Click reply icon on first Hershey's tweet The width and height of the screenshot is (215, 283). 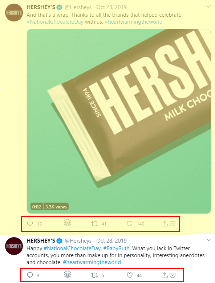pos(30,224)
